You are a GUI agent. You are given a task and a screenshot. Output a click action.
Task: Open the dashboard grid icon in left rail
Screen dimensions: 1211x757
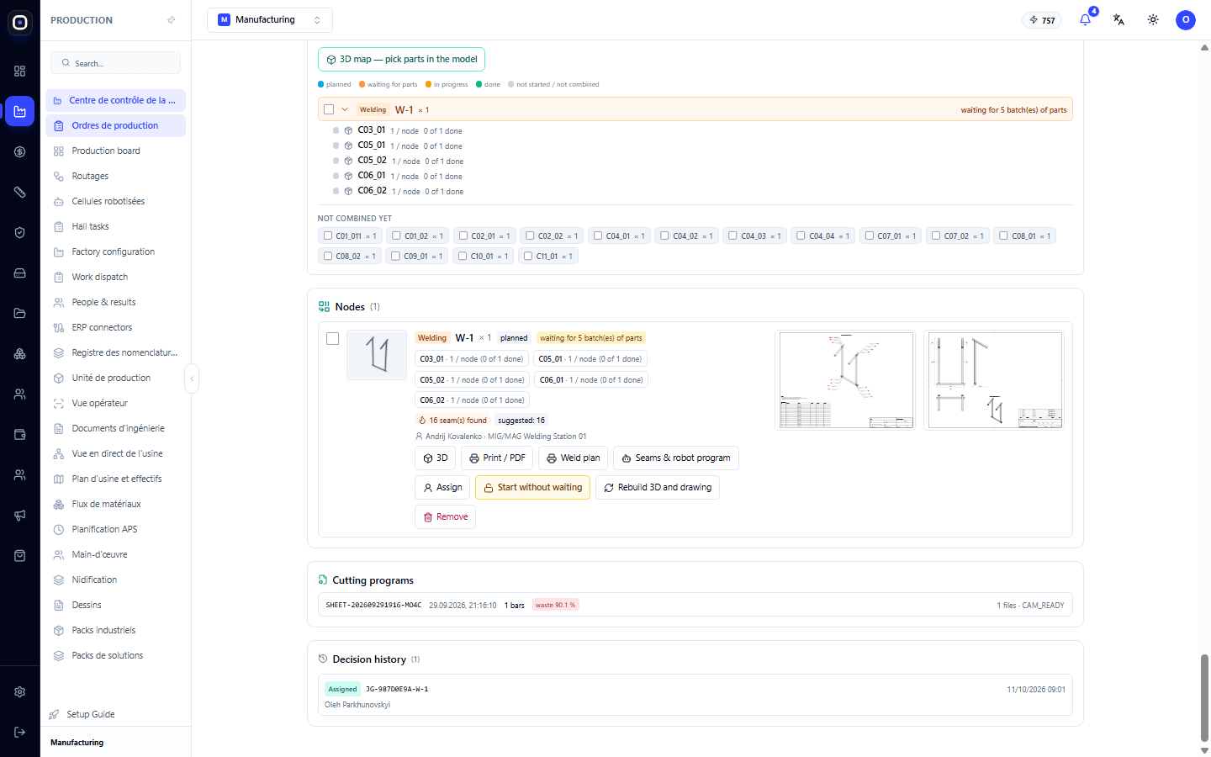(x=20, y=71)
